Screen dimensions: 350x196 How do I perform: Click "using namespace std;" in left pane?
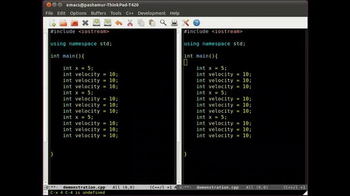click(x=81, y=44)
